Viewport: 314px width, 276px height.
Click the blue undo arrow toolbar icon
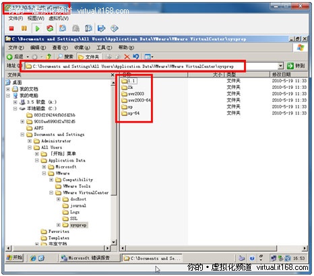coord(136,57)
